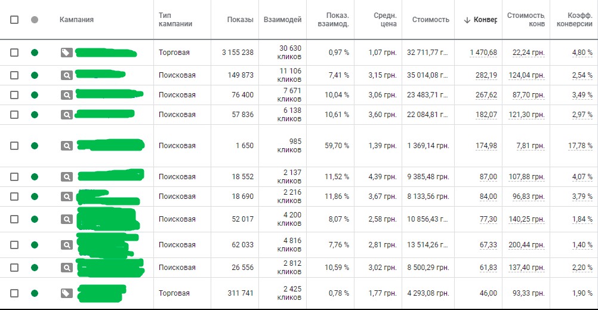Open the green status indicator in the 18 690 row
This screenshot has width=598, height=310.
pos(35,197)
